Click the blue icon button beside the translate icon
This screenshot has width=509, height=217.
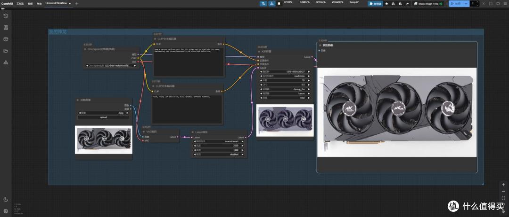(x=271, y=4)
